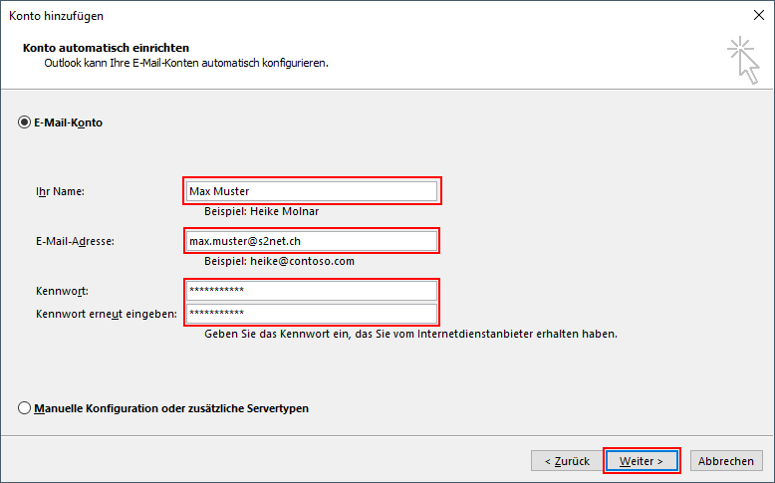Screen dimensions: 775x483
Task: Click the password hint about Internetdienstanbieter
Action: [410, 334]
